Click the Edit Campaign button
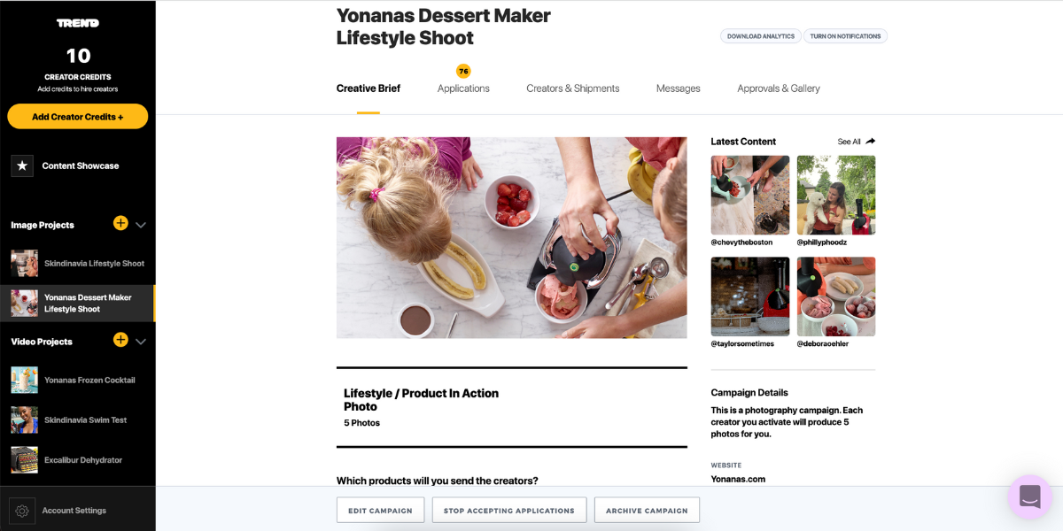This screenshot has width=1063, height=531. [380, 511]
